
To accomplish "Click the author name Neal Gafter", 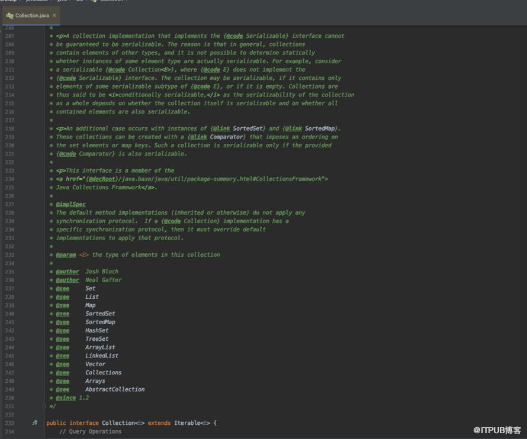I will [104, 280].
